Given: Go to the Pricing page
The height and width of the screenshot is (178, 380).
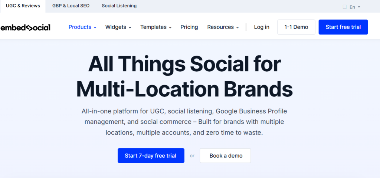Looking at the screenshot, I should [x=189, y=27].
